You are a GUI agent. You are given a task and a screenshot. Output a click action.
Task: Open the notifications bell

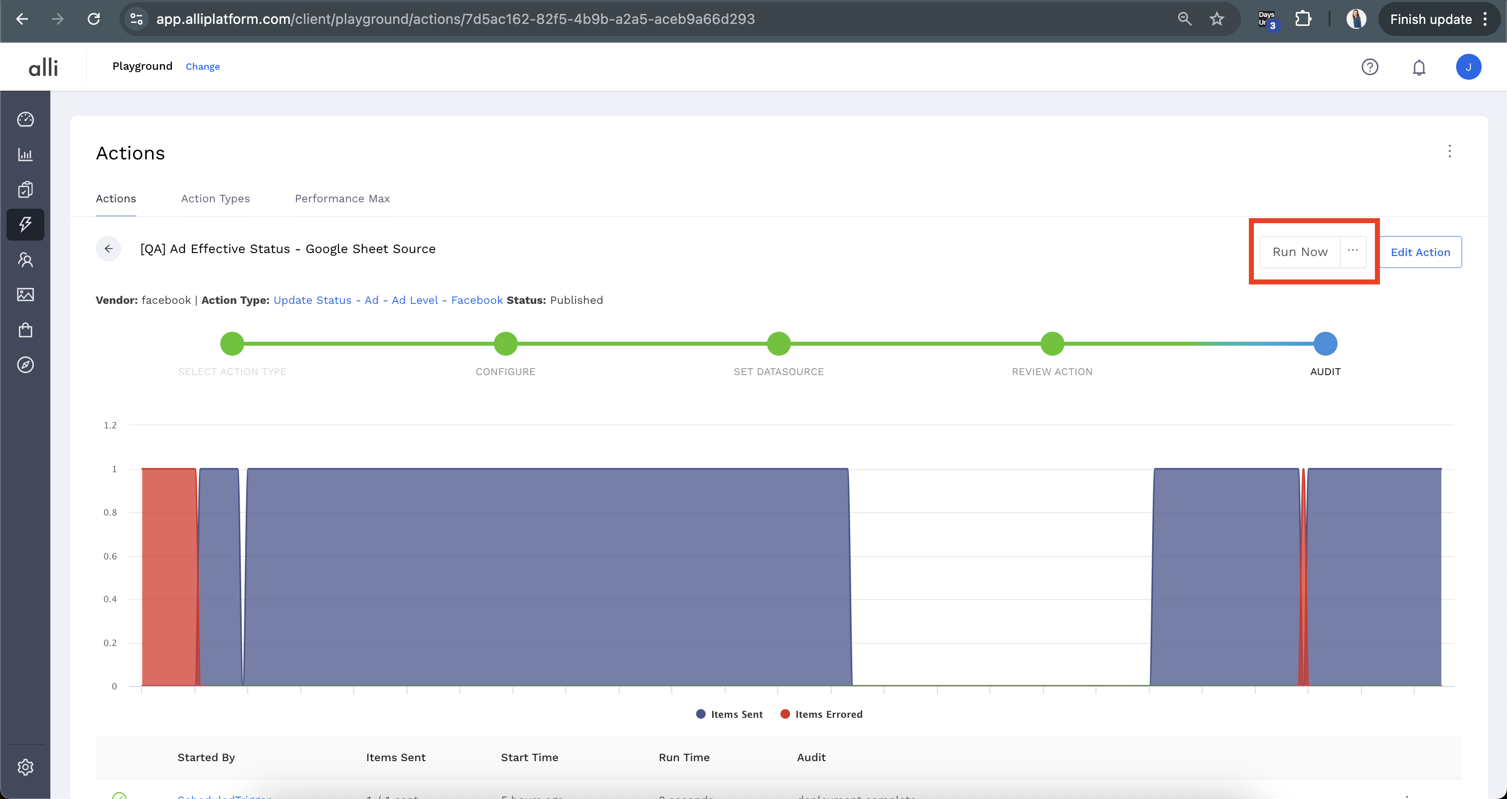coord(1419,67)
